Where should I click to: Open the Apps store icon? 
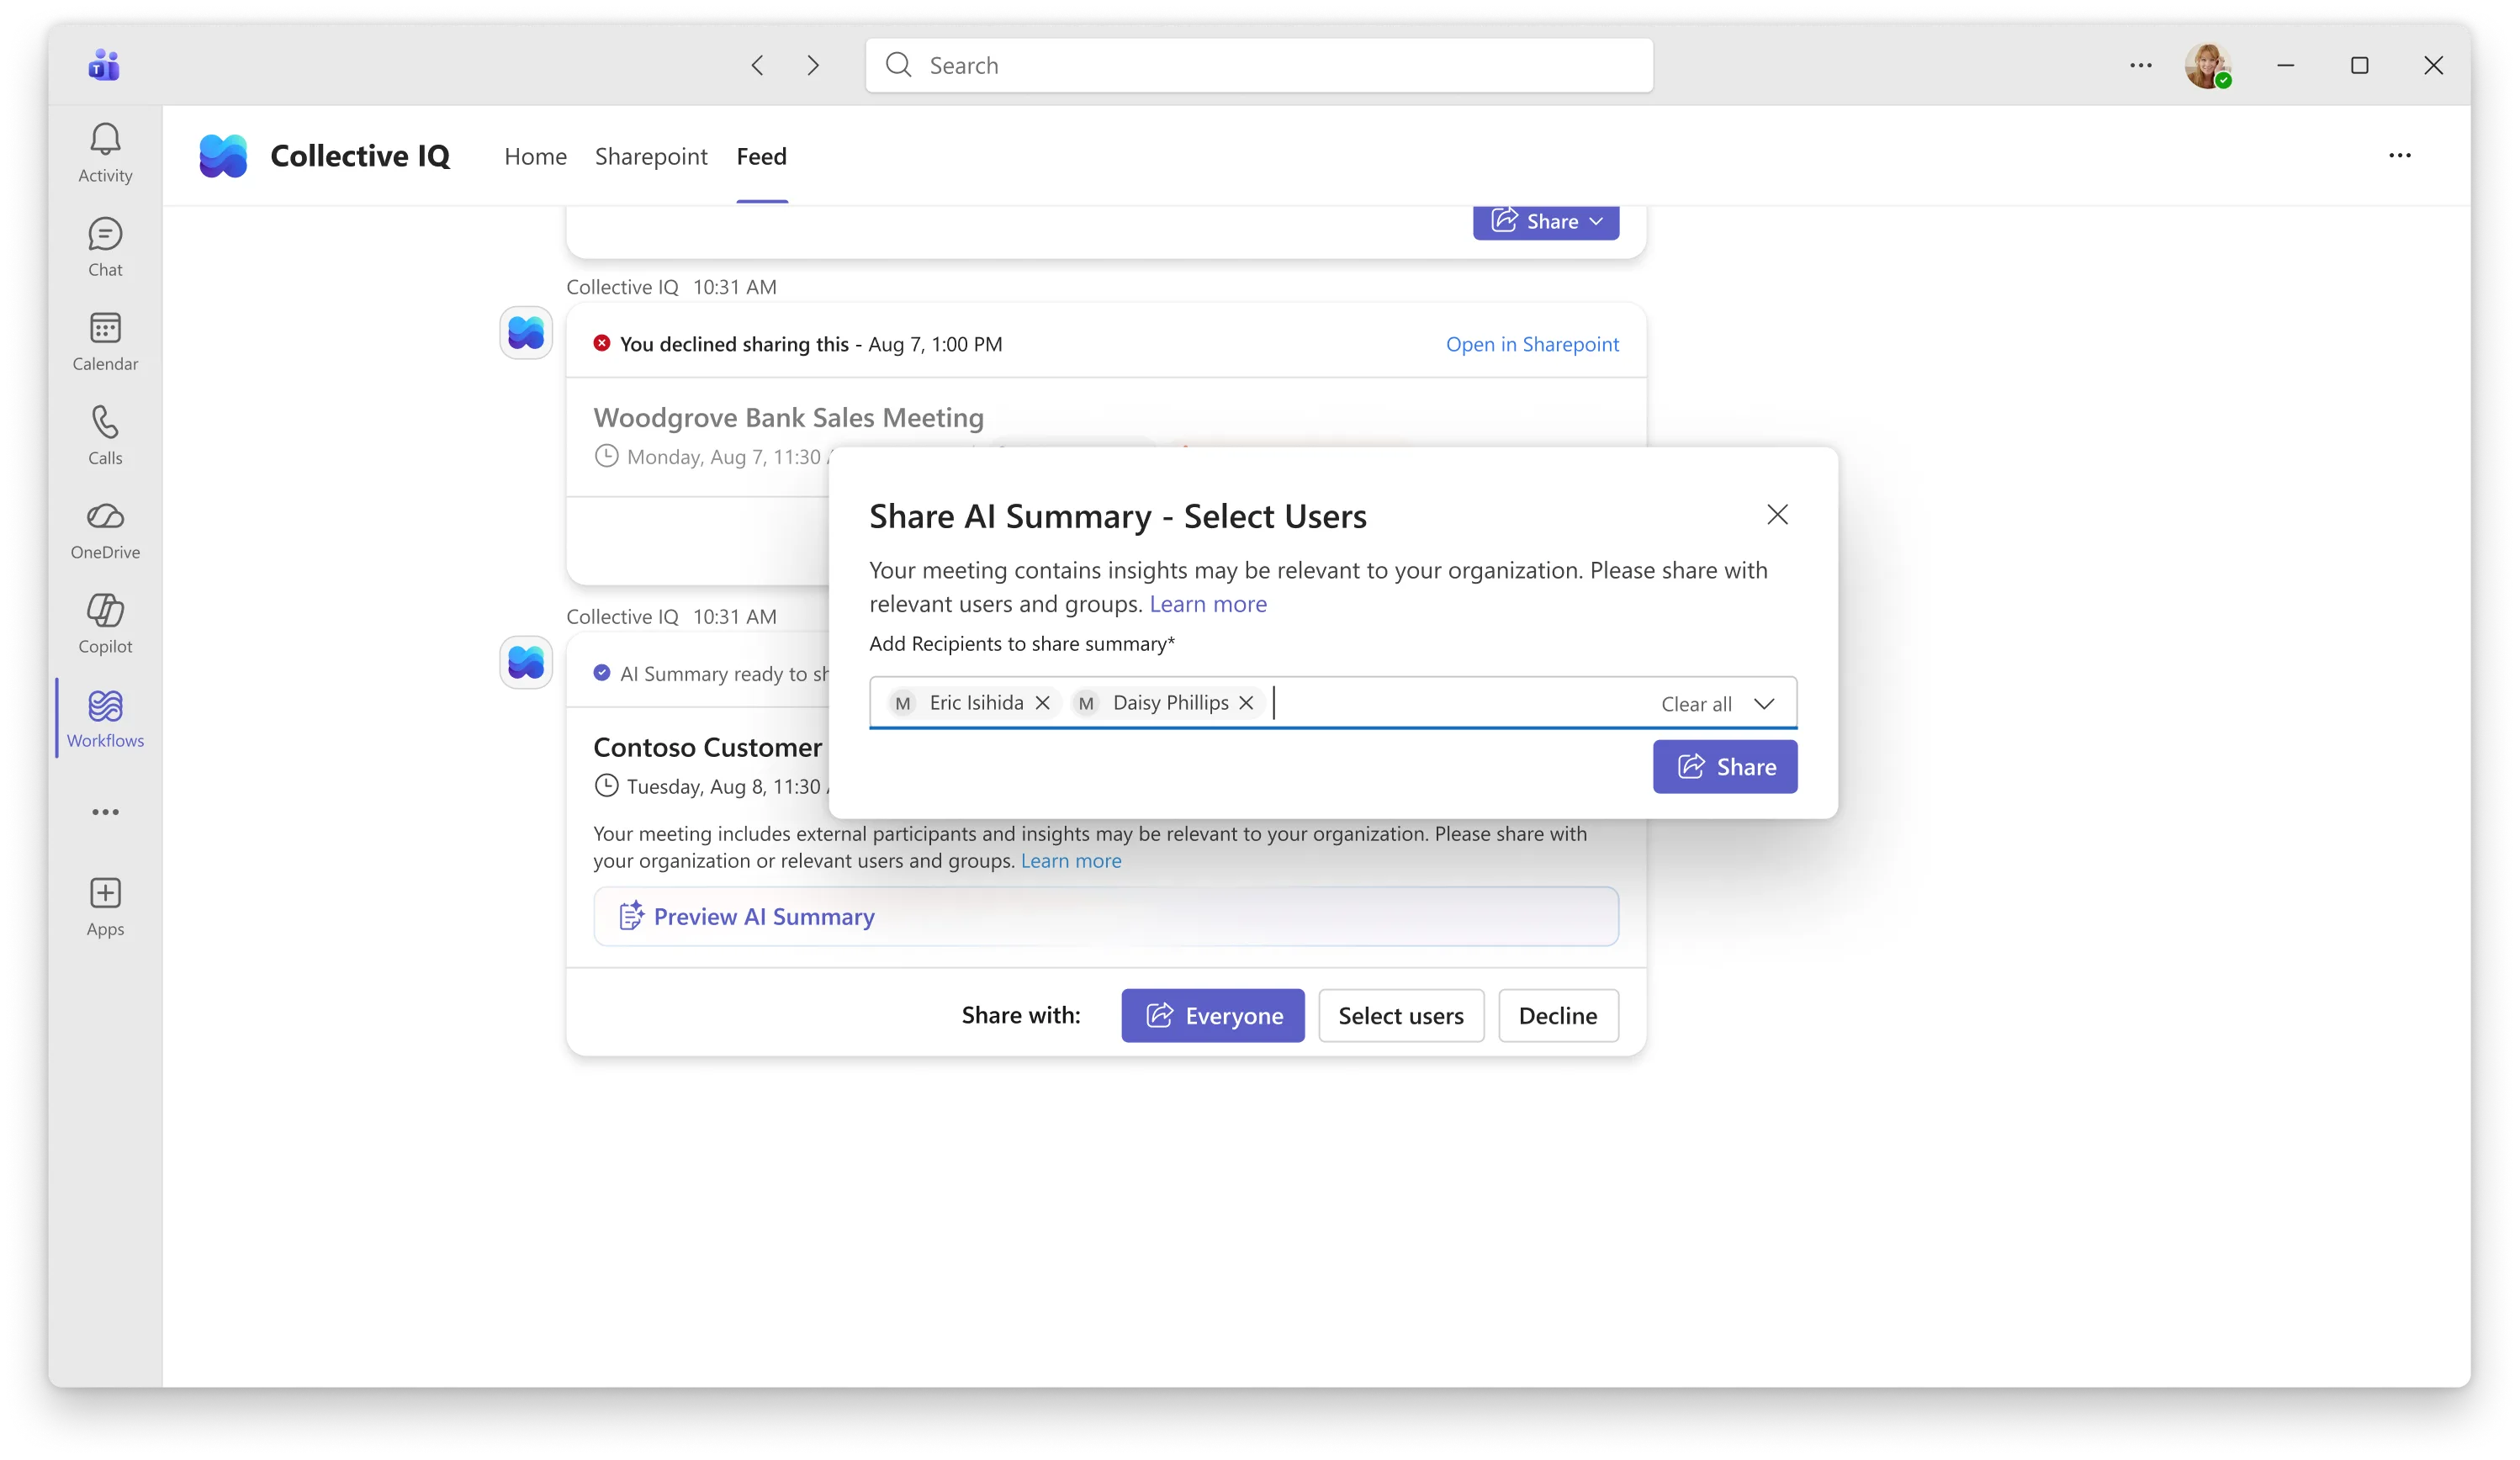[105, 907]
